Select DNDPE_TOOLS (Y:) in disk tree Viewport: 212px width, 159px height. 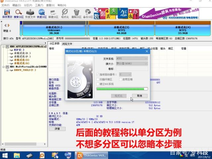[x=25, y=70]
